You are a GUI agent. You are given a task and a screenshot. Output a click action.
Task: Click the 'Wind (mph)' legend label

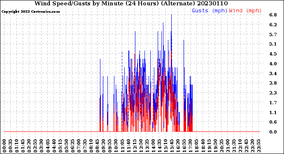[x=245, y=11]
